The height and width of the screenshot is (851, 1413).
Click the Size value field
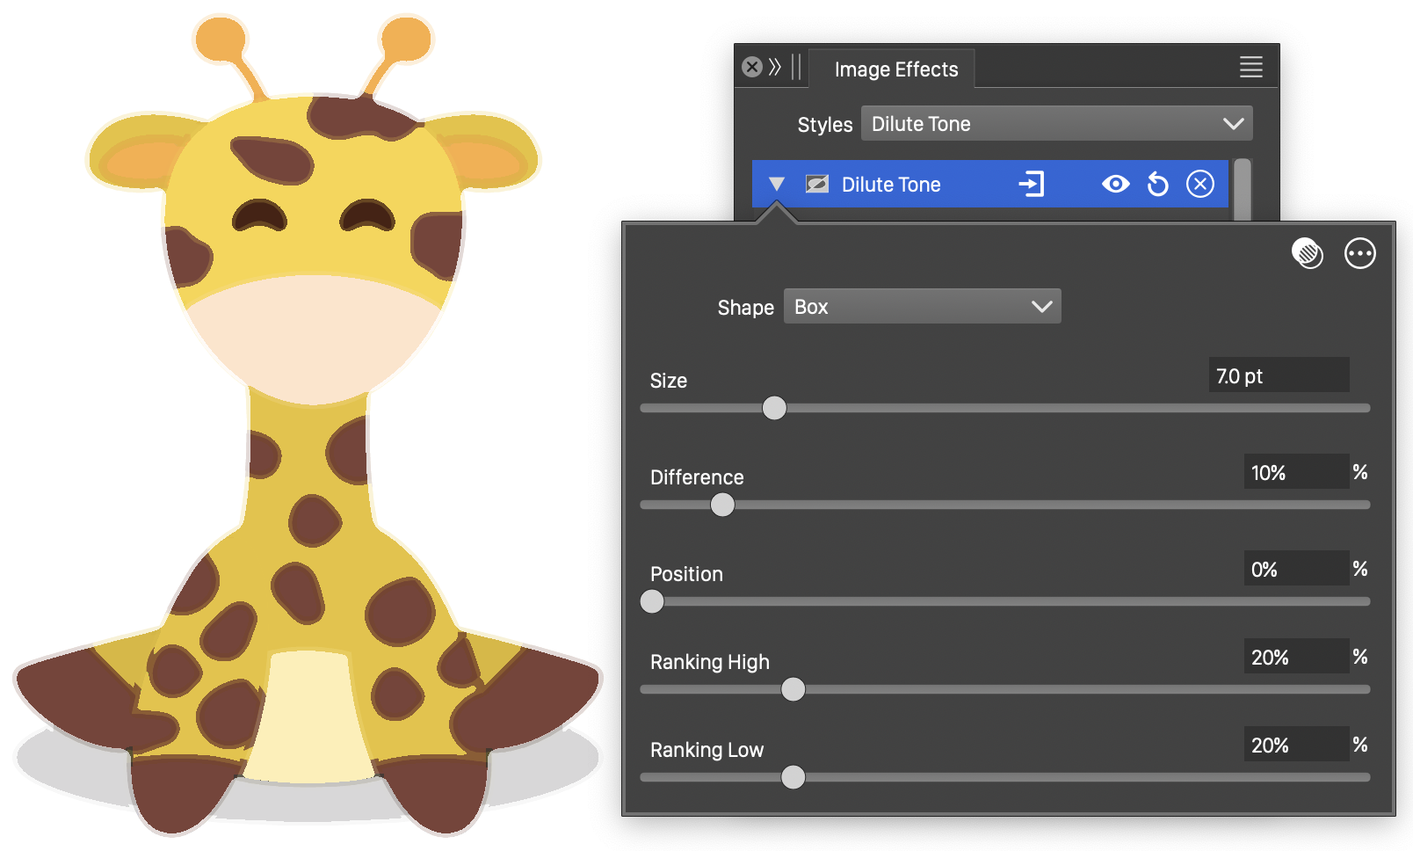tap(1278, 376)
